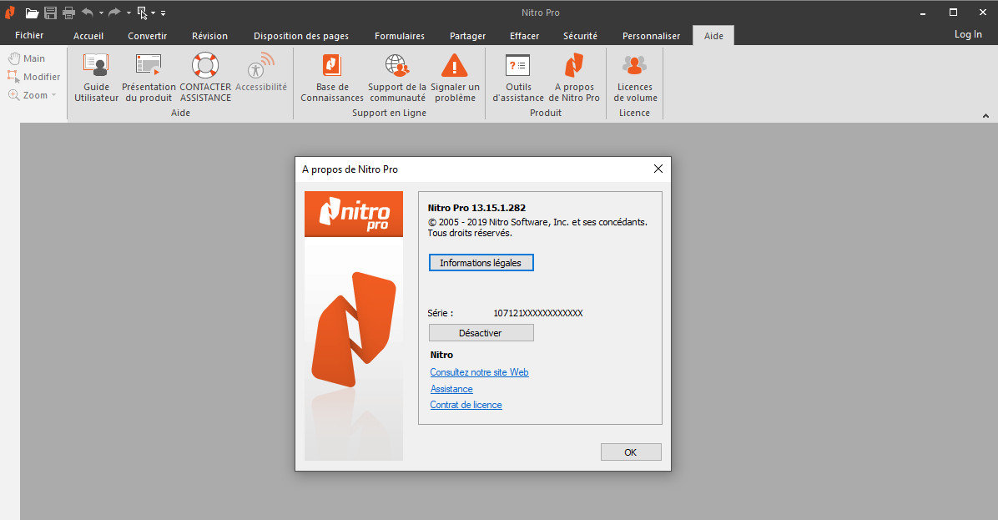Click CONTACTER ASSISTANCE lifebuoy icon

pos(205,78)
